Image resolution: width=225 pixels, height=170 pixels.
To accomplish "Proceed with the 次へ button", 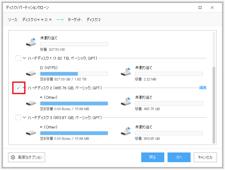I will [179, 157].
